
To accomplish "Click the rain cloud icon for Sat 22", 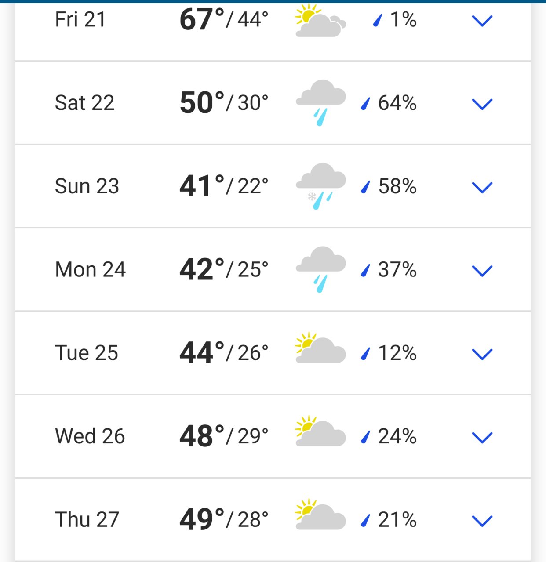I will click(x=320, y=103).
